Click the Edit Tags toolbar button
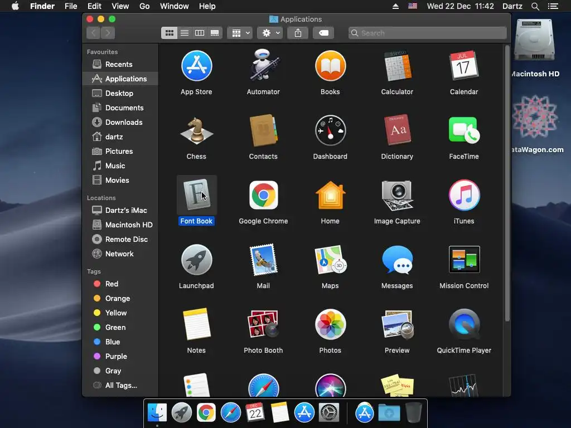Image resolution: width=571 pixels, height=428 pixels. pyautogui.click(x=323, y=33)
